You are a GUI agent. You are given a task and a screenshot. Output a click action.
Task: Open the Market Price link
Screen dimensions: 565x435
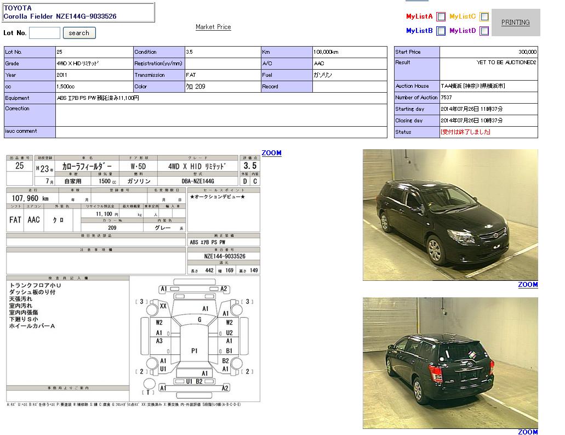[x=213, y=27]
